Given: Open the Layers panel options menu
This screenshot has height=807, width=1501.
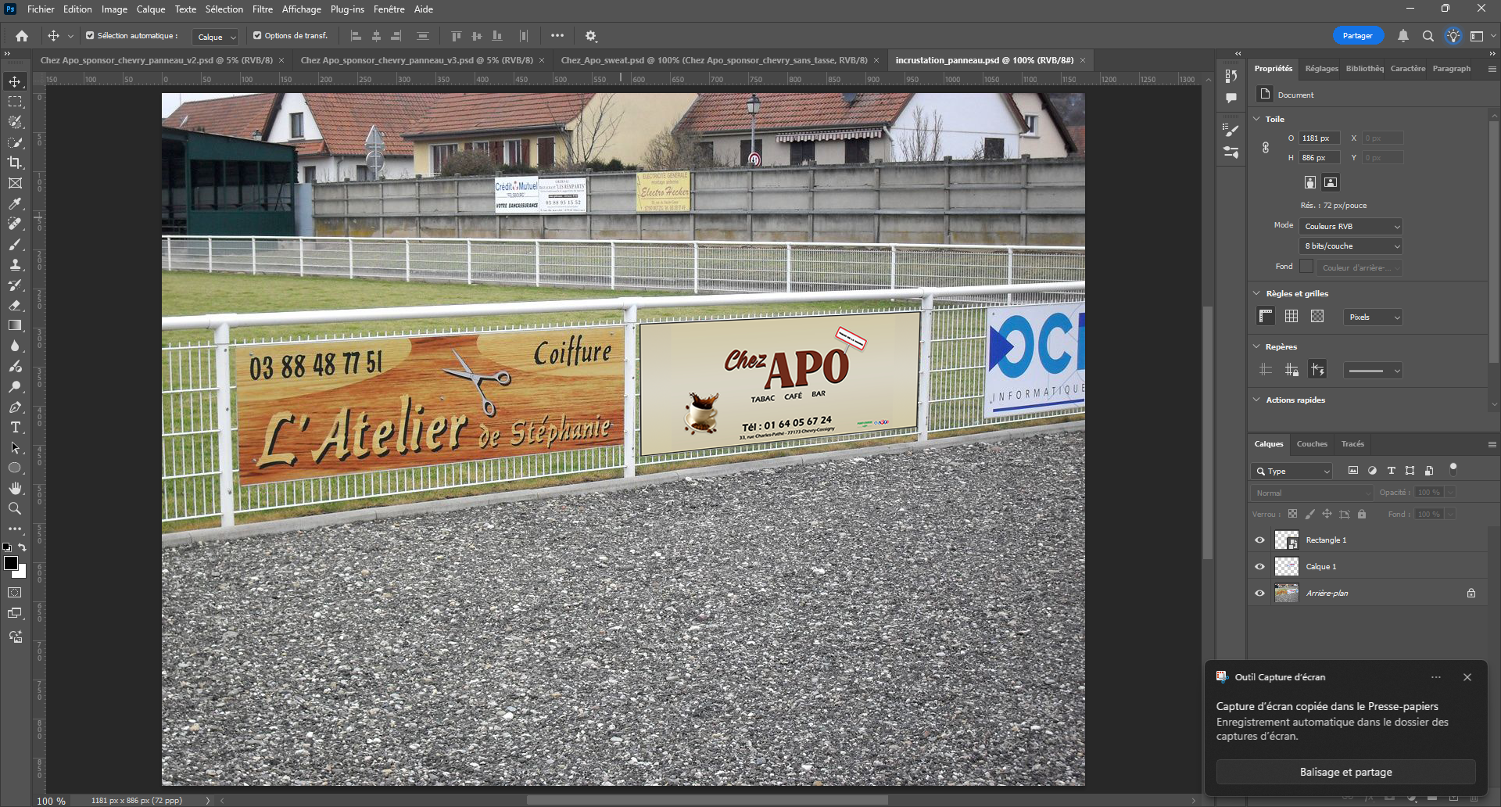Looking at the screenshot, I should point(1492,444).
